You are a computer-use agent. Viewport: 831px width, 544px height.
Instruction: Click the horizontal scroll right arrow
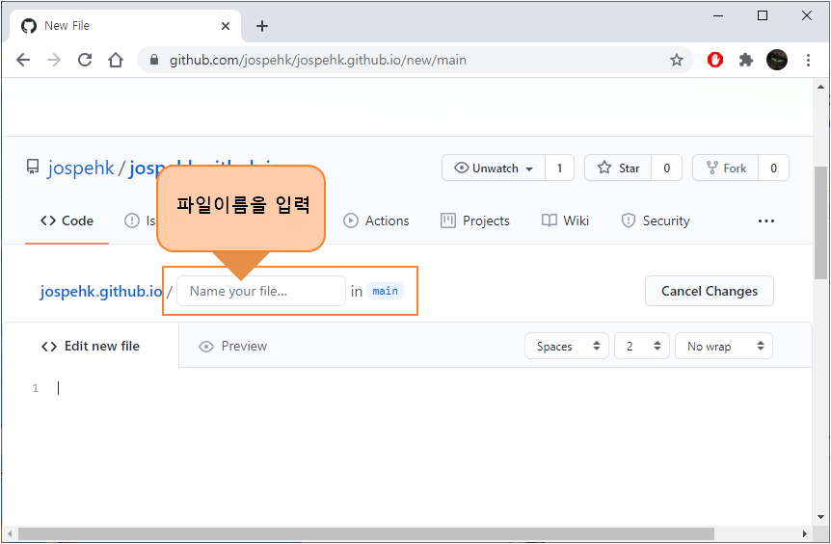[805, 534]
